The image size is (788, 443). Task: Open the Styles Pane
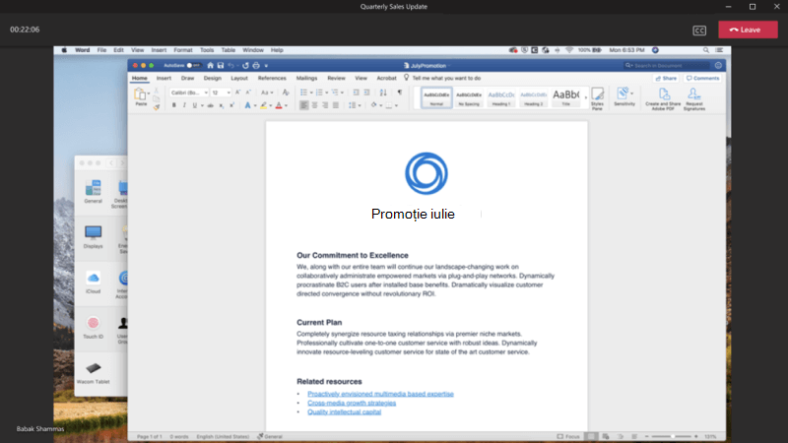pyautogui.click(x=597, y=98)
